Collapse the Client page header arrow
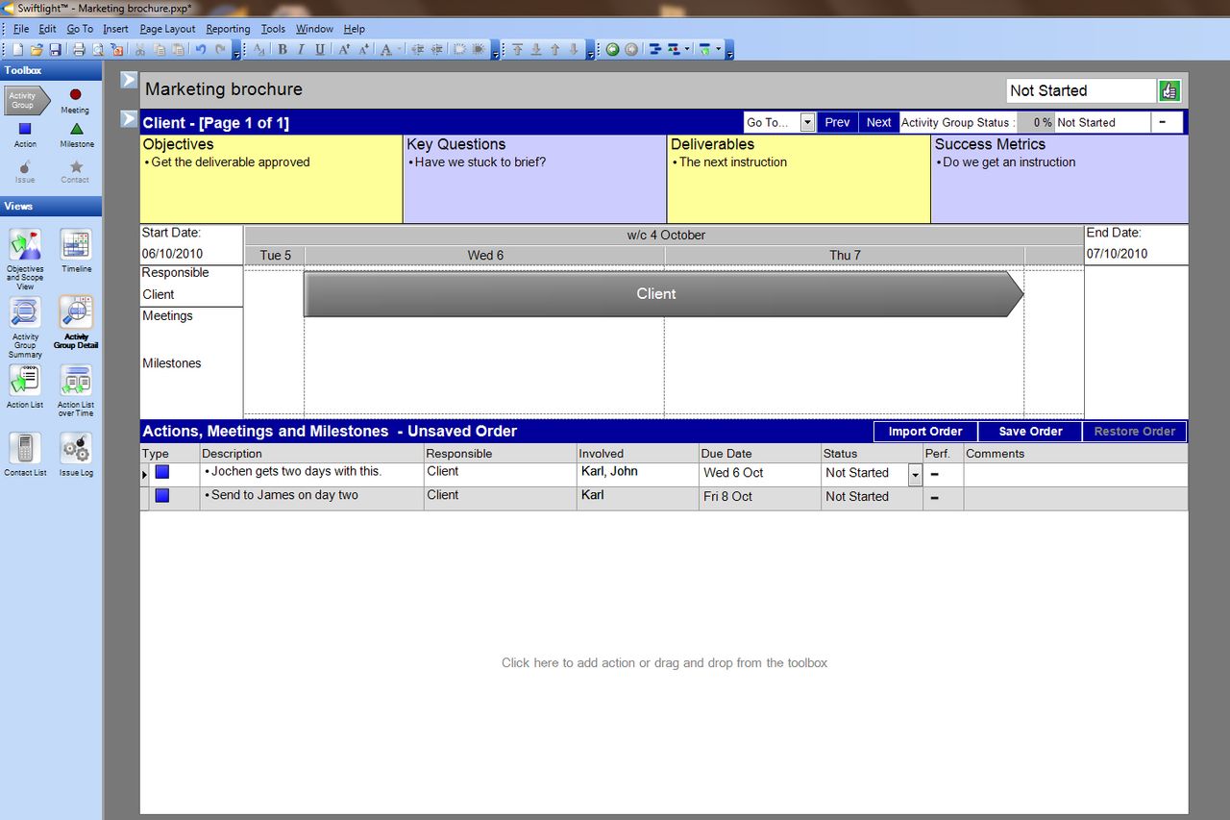 point(129,119)
